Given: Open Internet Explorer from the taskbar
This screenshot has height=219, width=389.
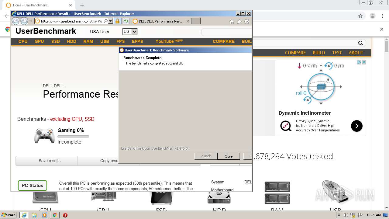Looking at the screenshot, I should pyautogui.click(x=24, y=215).
